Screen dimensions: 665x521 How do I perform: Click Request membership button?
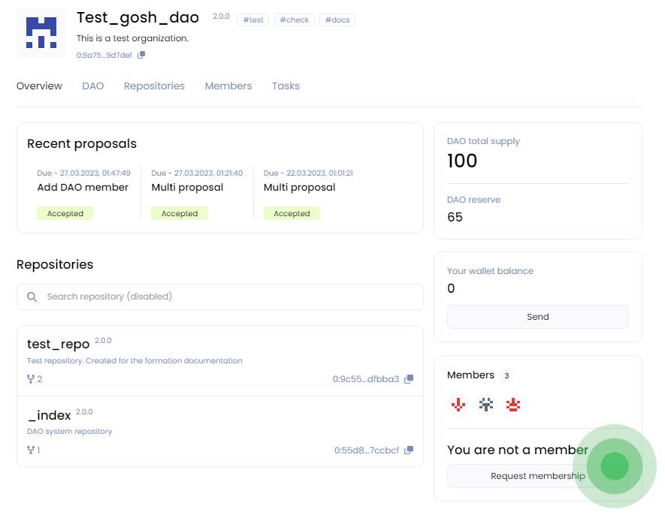(x=537, y=476)
